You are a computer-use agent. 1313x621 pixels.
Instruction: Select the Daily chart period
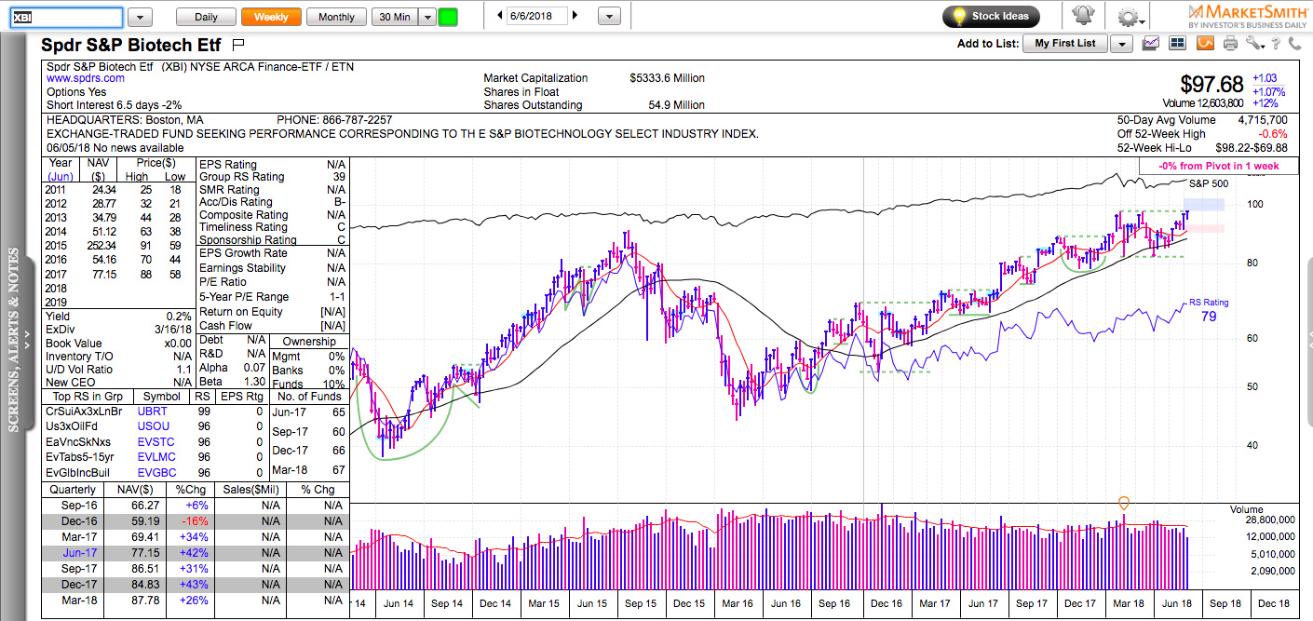[x=206, y=17]
